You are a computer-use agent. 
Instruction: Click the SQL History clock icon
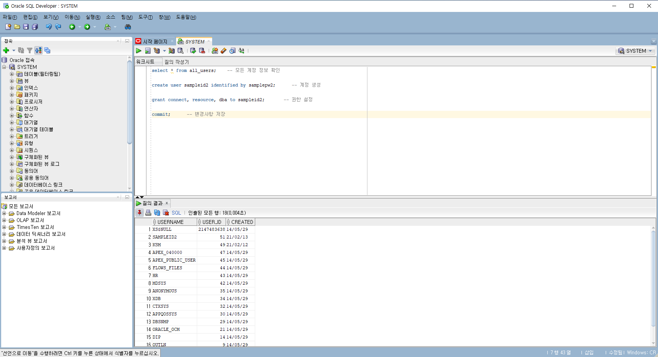233,51
